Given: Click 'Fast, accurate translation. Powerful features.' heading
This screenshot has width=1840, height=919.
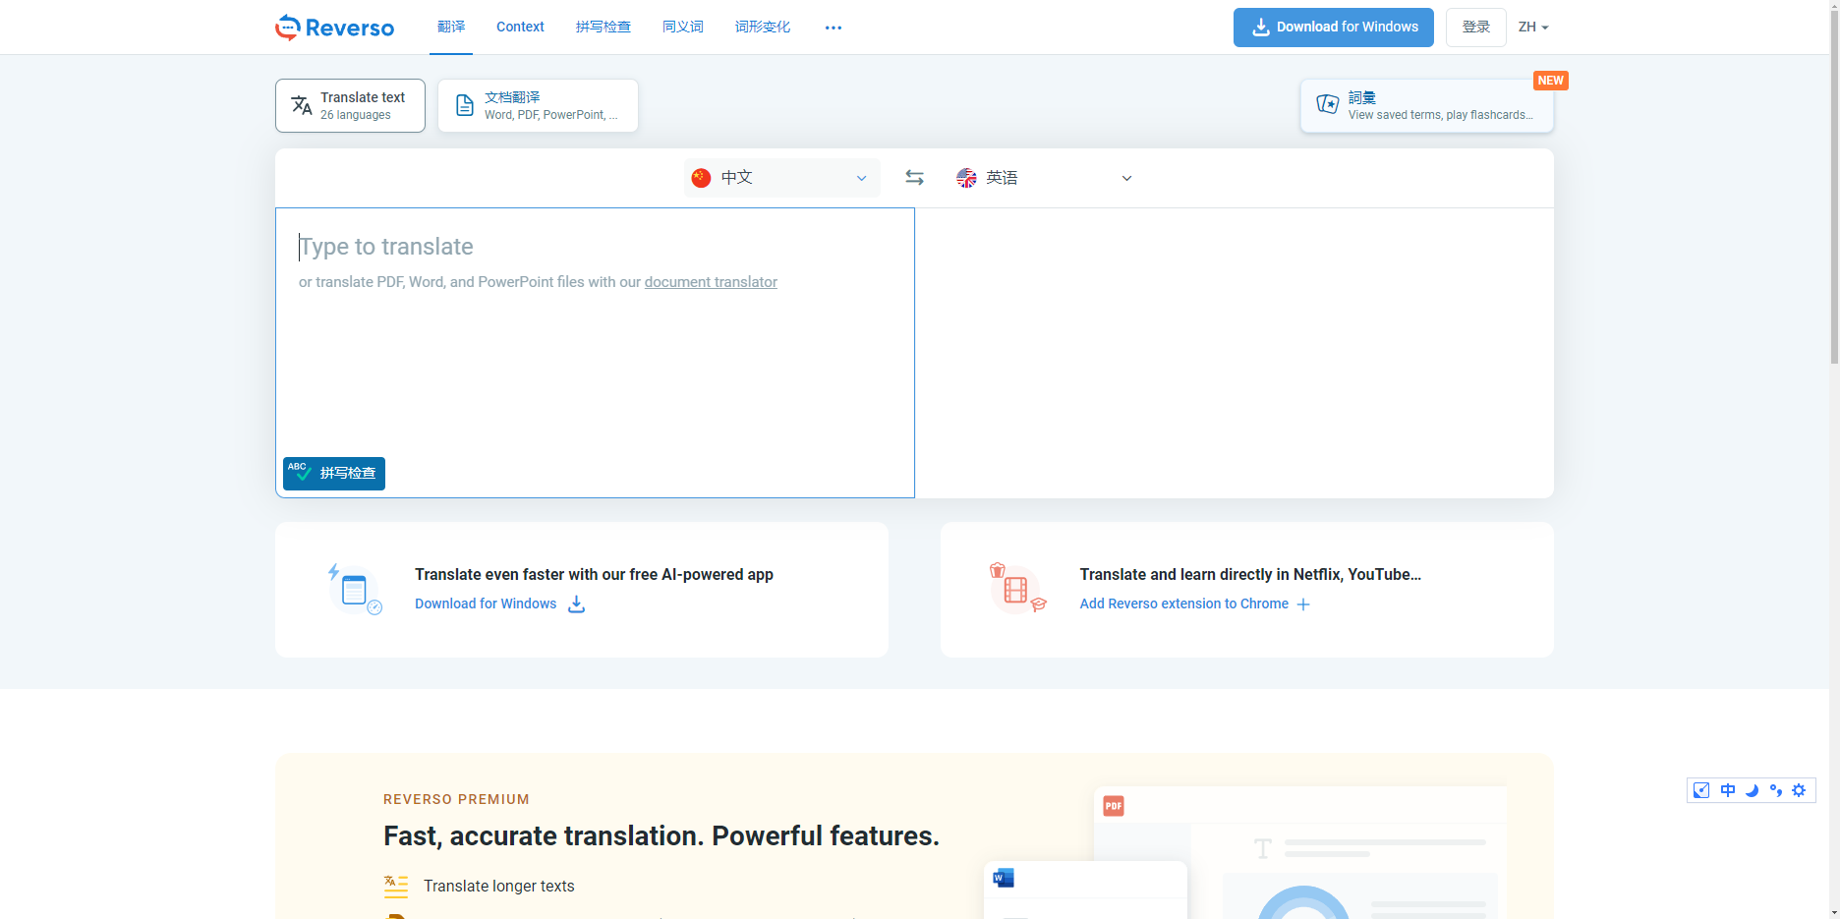Looking at the screenshot, I should coord(661,835).
